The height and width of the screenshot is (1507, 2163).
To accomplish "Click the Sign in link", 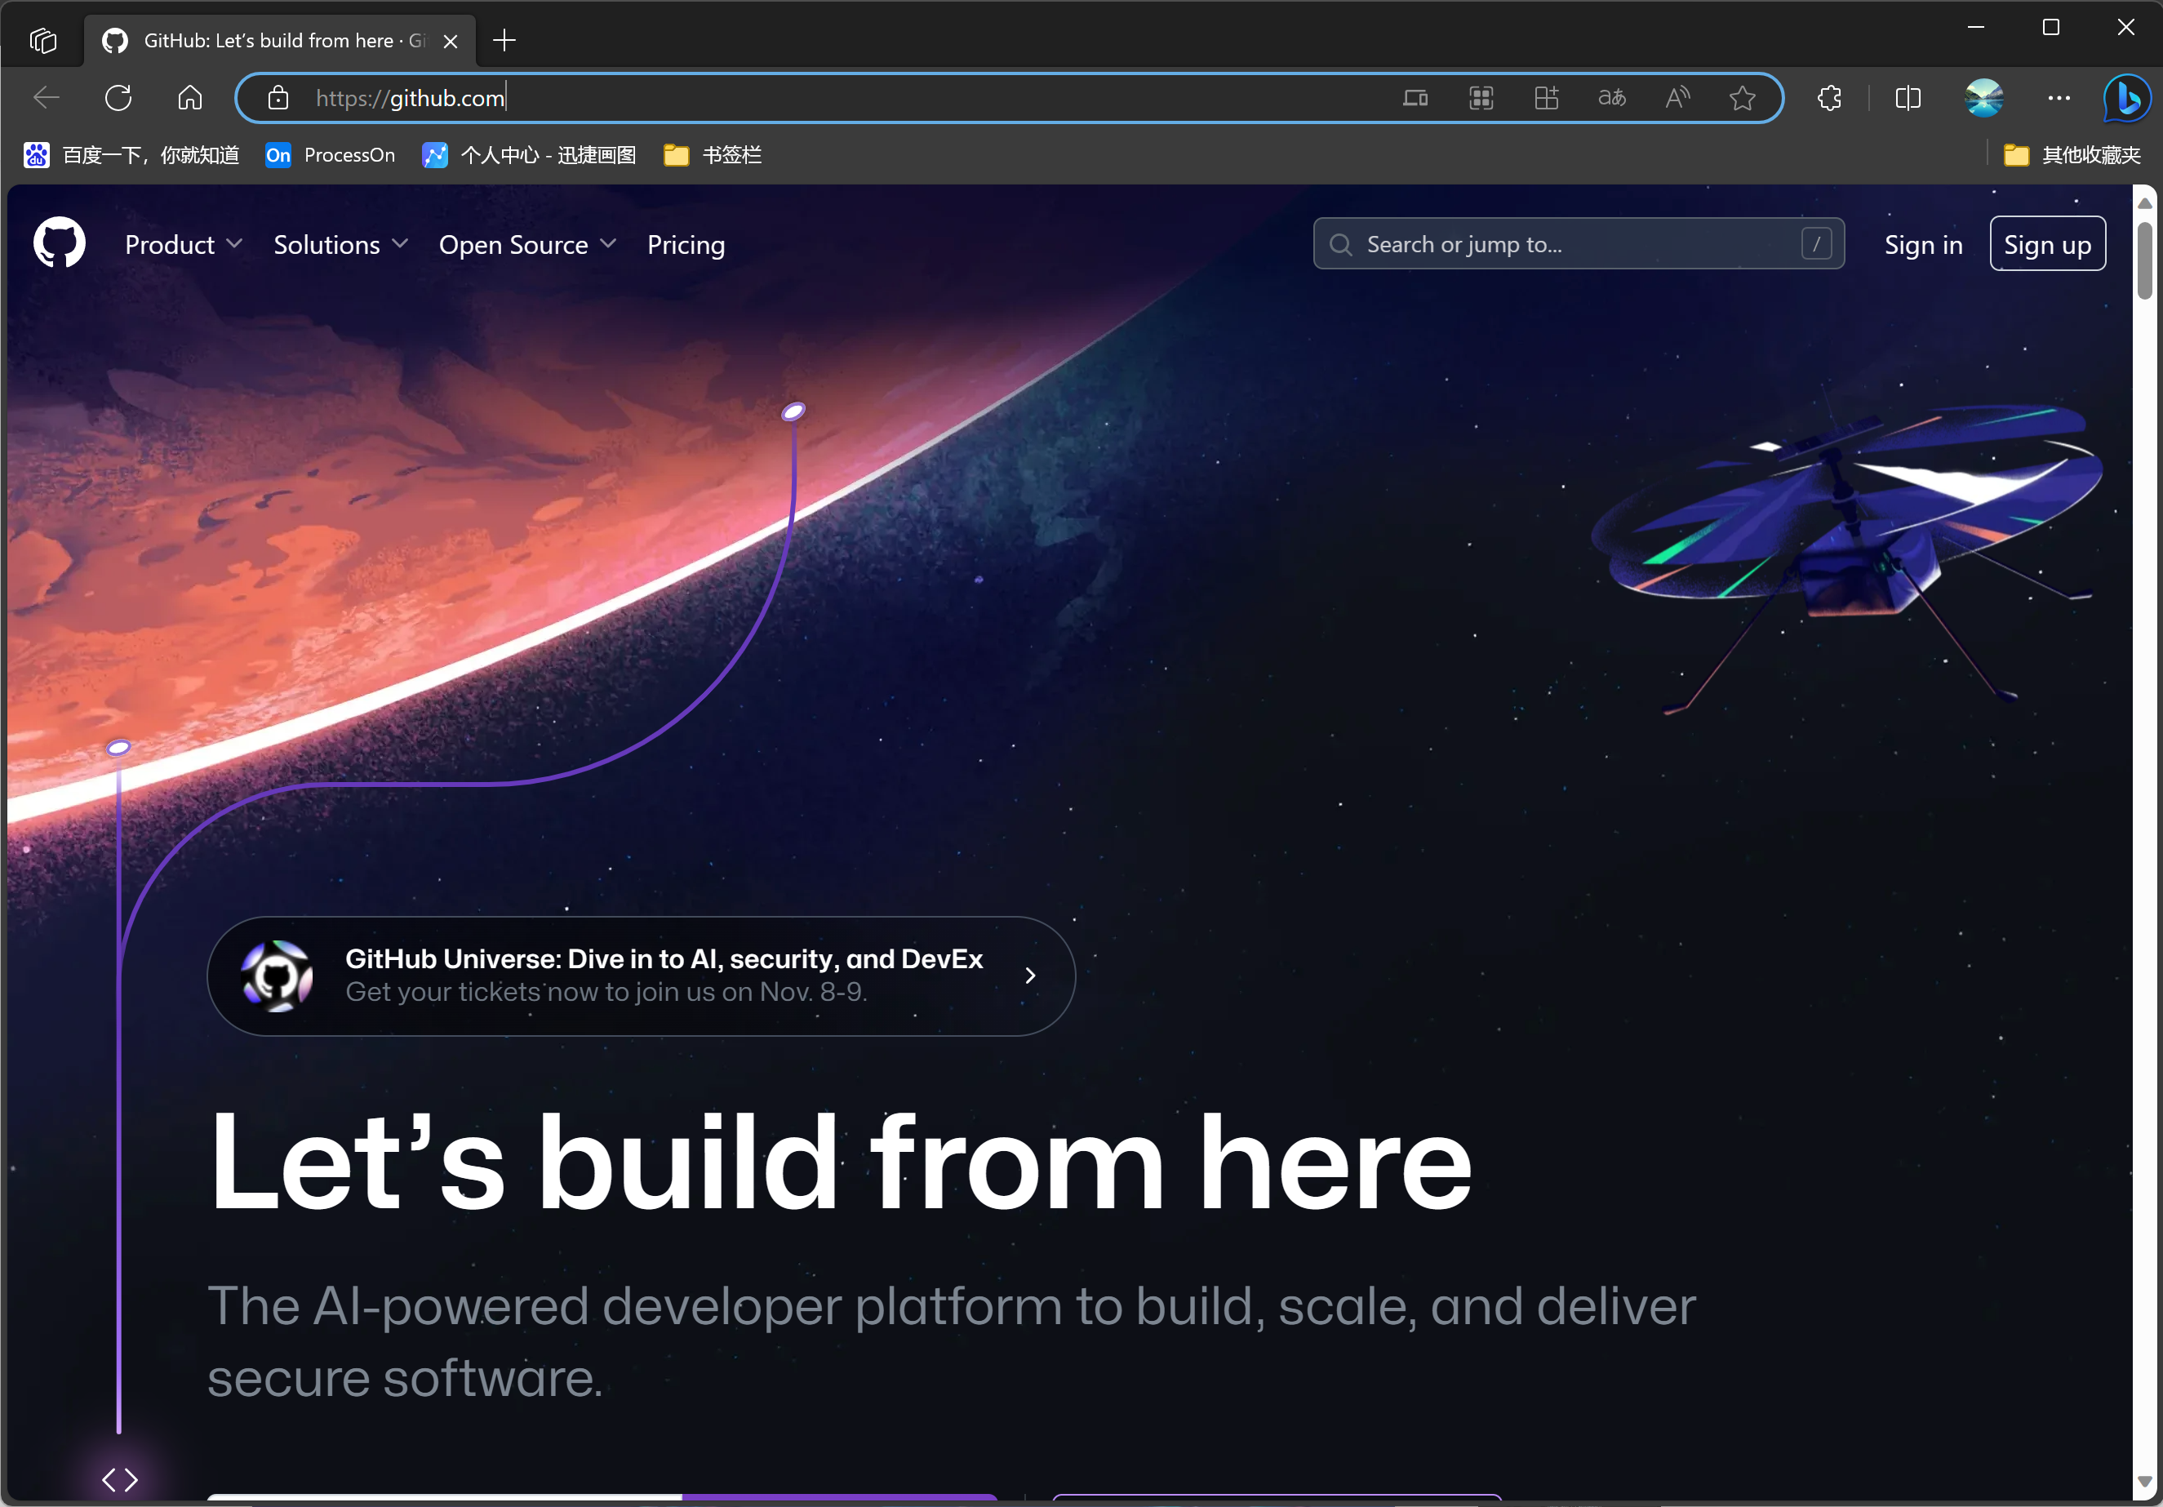I will [x=1923, y=245].
